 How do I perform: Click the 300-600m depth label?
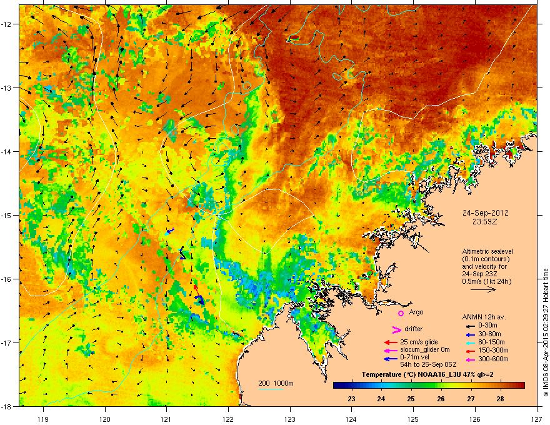[x=493, y=359]
